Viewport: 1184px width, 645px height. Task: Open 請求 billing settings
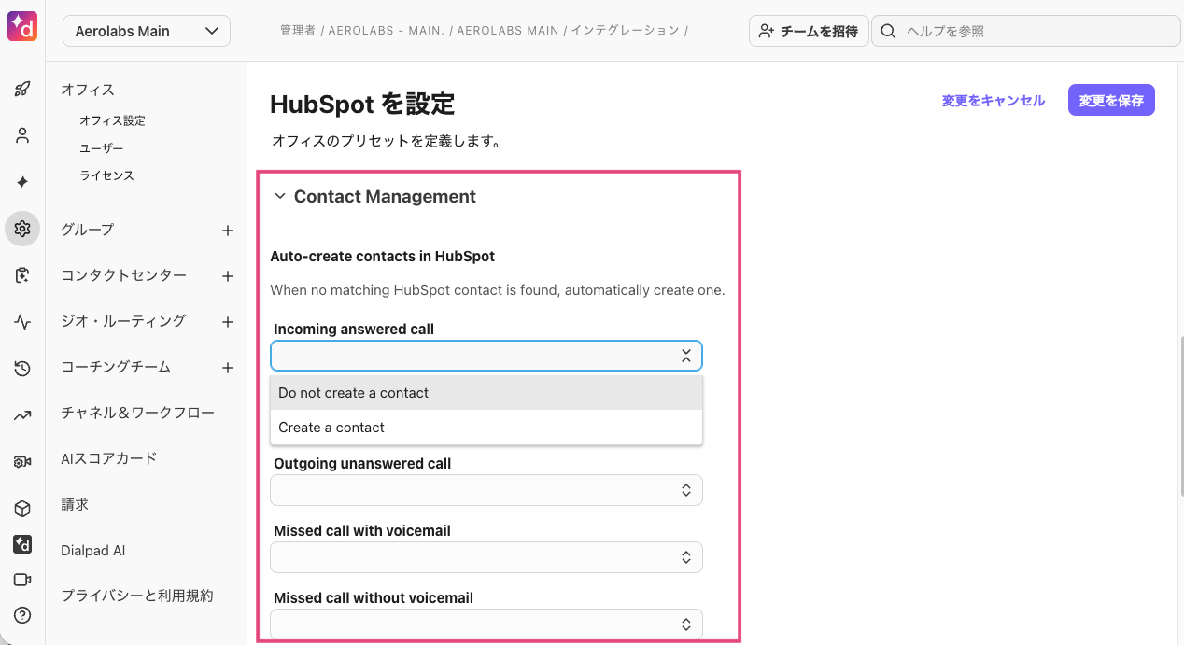pos(75,504)
